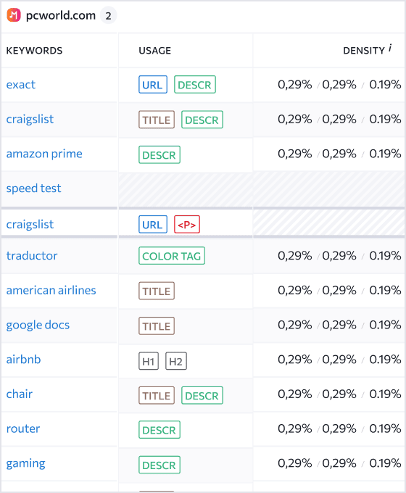Click the density info icon
The image size is (406, 493).
click(x=390, y=48)
